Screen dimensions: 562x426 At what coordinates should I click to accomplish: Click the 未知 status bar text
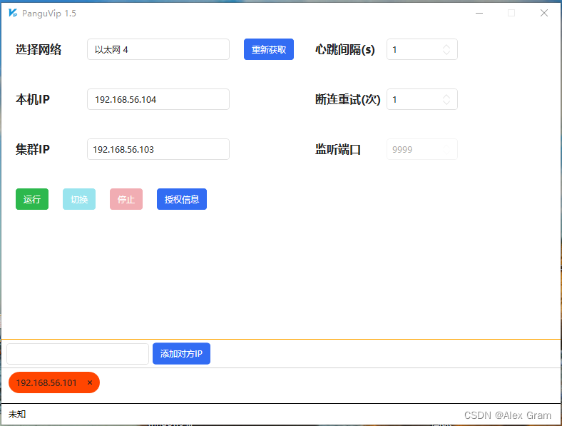(x=17, y=415)
